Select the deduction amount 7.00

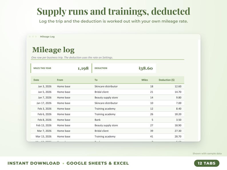[179, 103]
